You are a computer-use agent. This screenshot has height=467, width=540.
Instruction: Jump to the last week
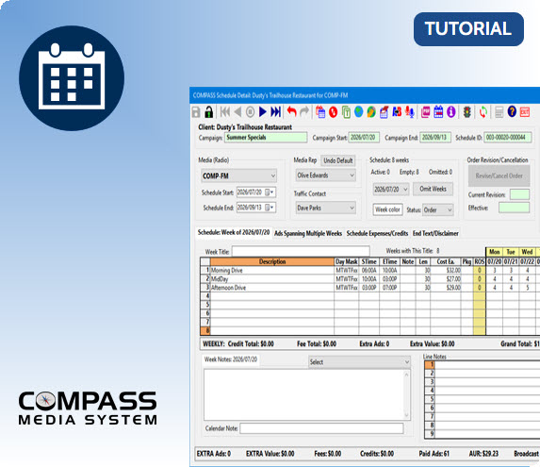275,111
